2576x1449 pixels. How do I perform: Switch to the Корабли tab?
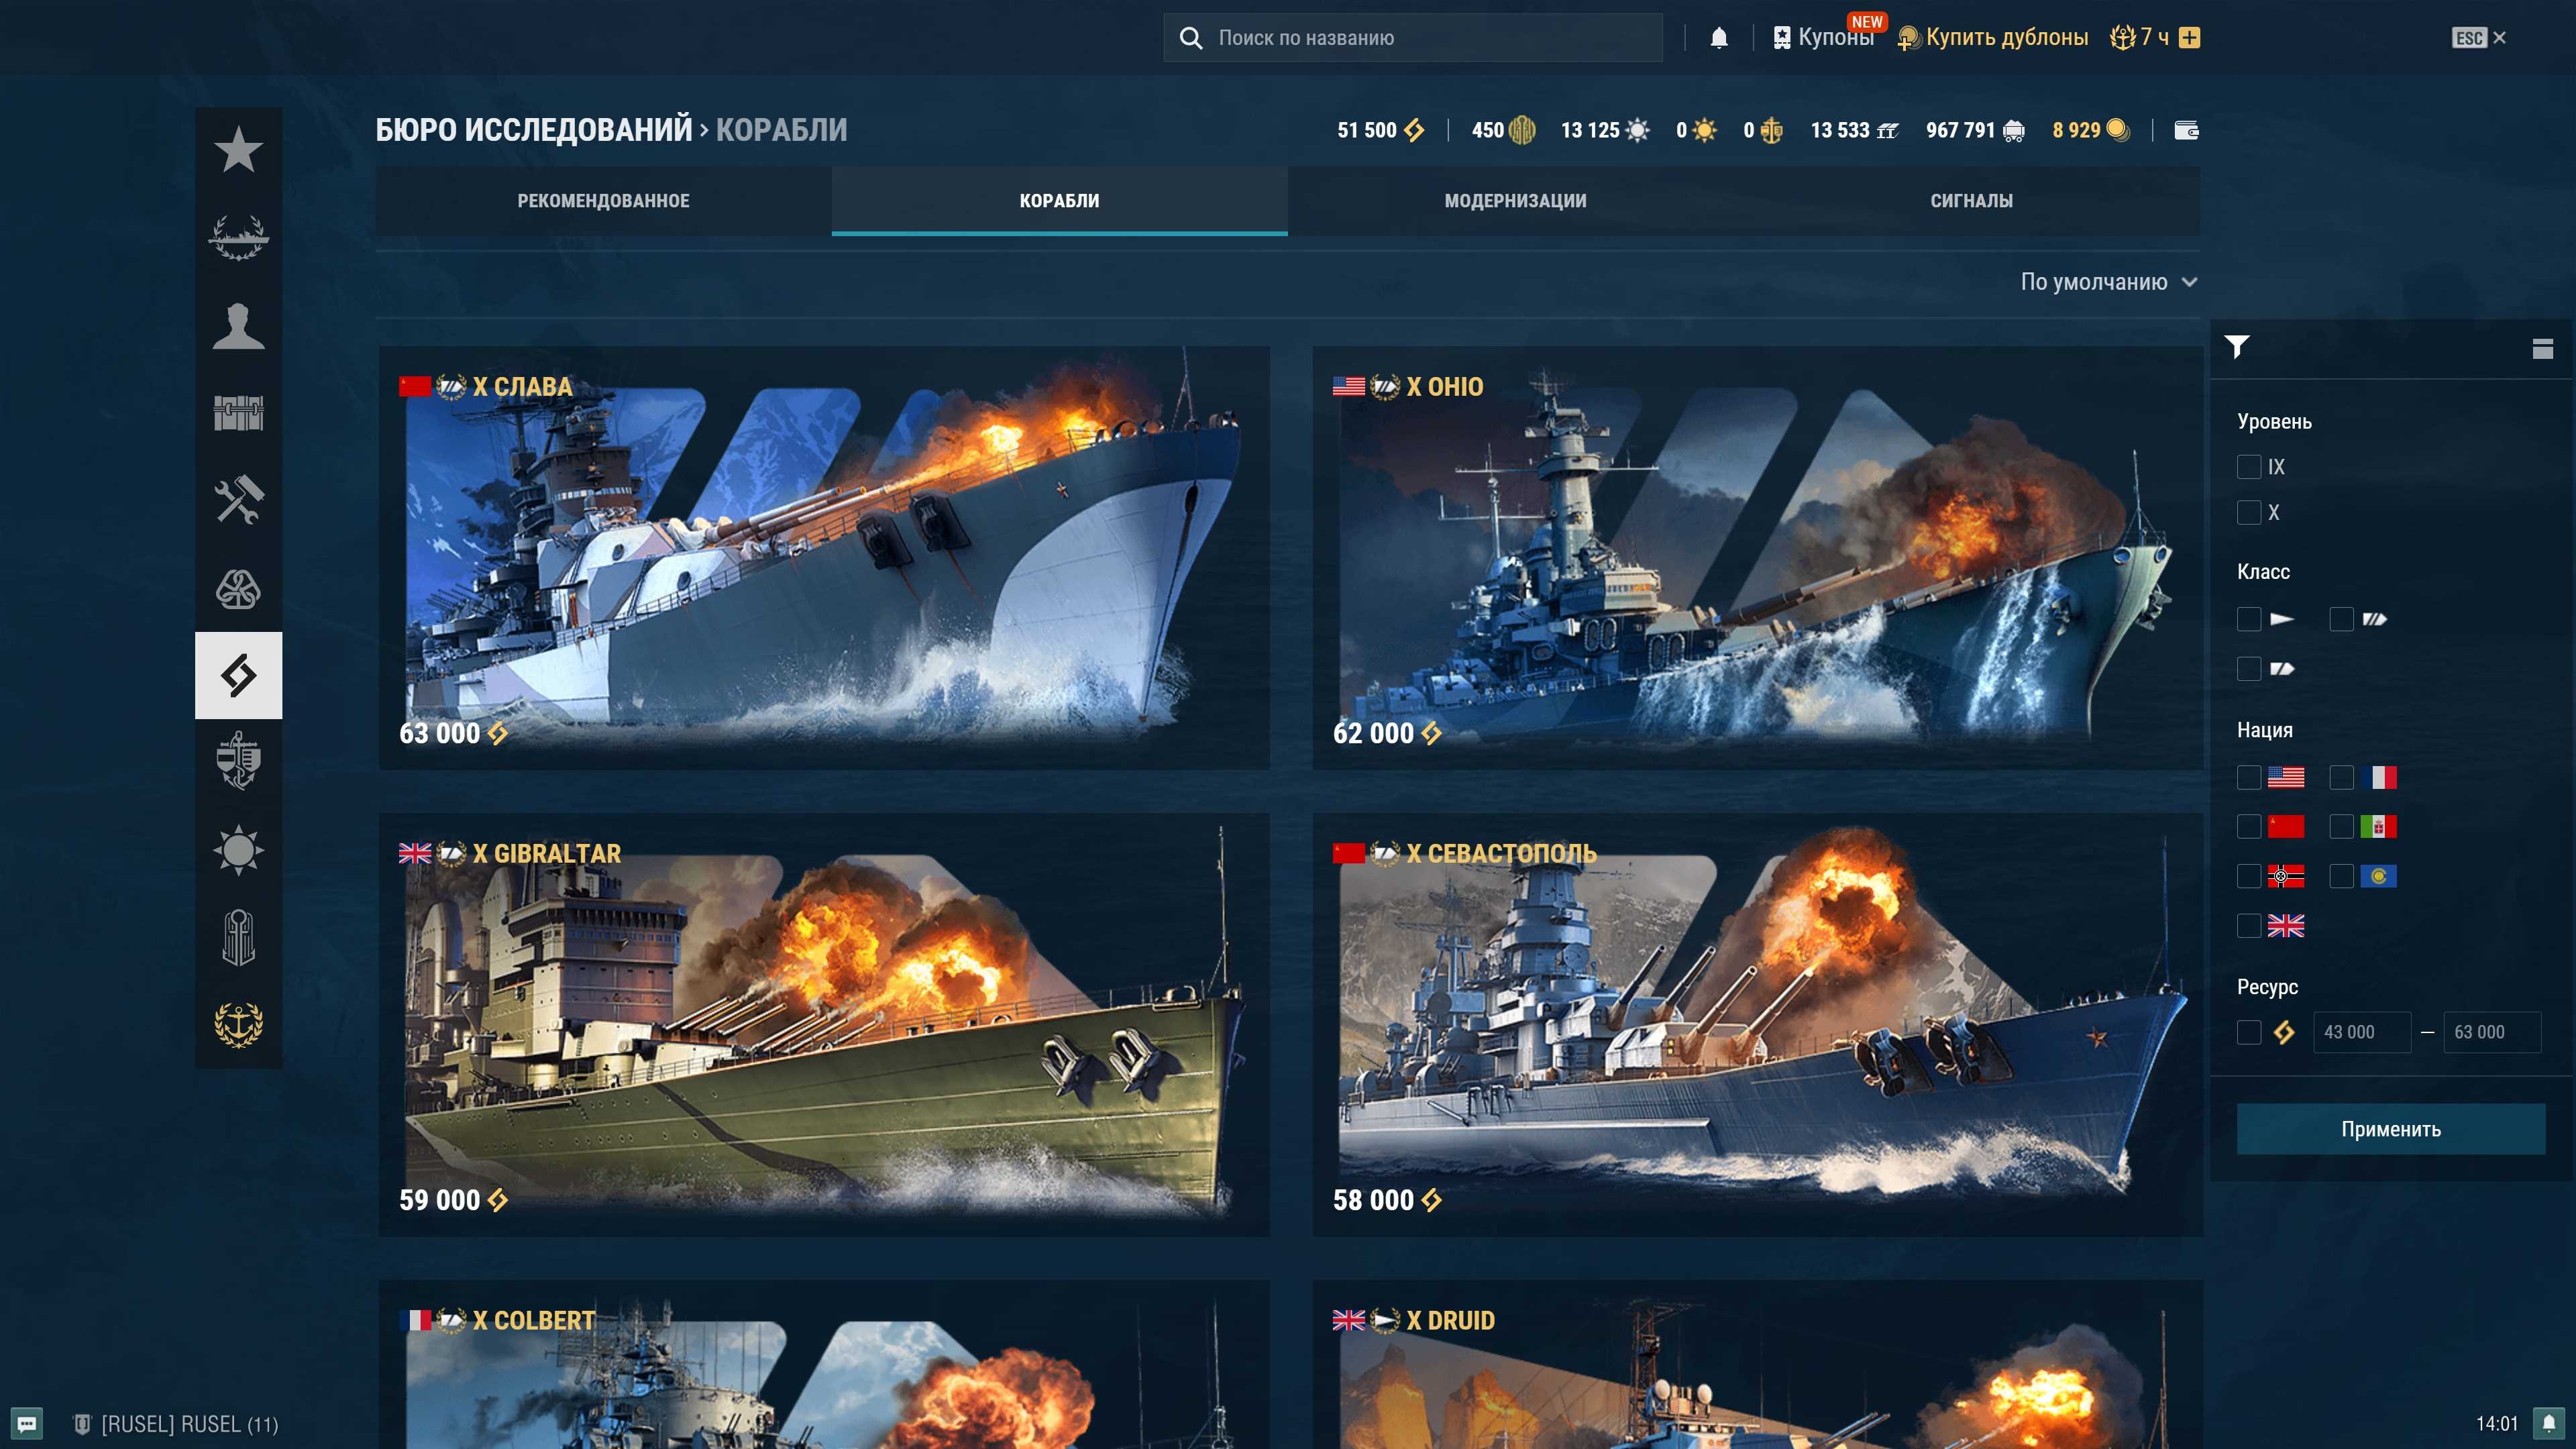click(x=1059, y=201)
